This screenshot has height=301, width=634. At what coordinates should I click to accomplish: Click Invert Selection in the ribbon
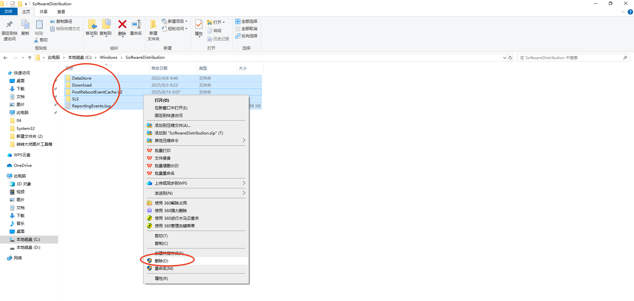[246, 36]
